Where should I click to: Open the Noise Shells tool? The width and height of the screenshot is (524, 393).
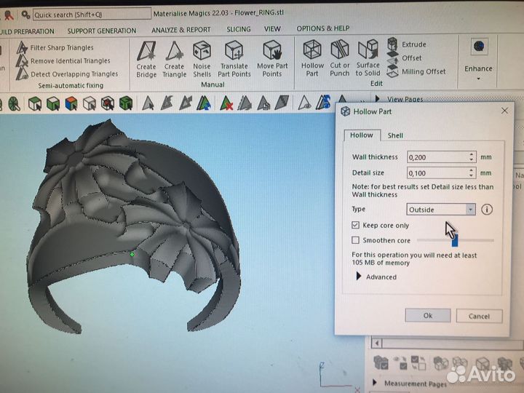click(x=202, y=60)
